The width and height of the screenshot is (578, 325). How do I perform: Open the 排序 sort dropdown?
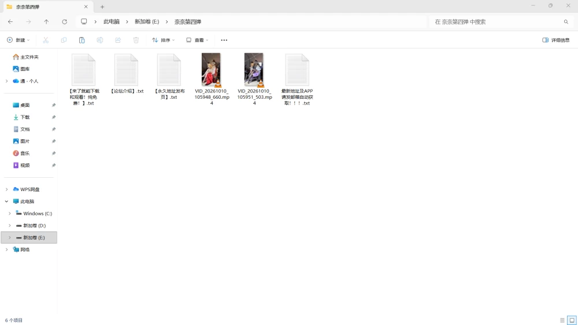164,40
